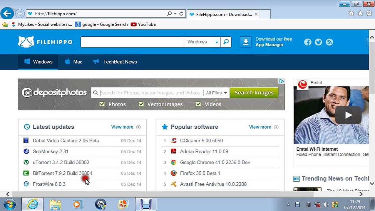Open CCleaner 5.00.5050 link
This screenshot has width=375, height=211.
tap(201, 141)
